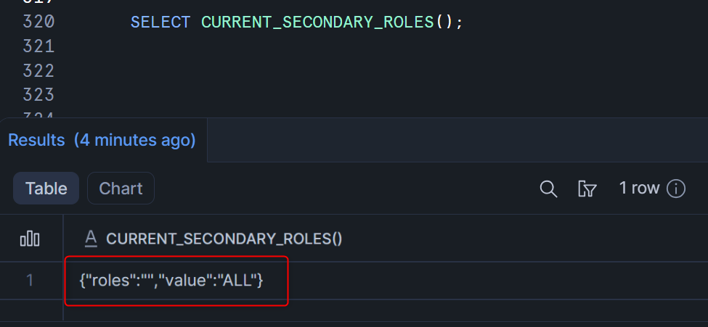The width and height of the screenshot is (708, 327).
Task: Switch to the Results tab
Action: point(36,140)
